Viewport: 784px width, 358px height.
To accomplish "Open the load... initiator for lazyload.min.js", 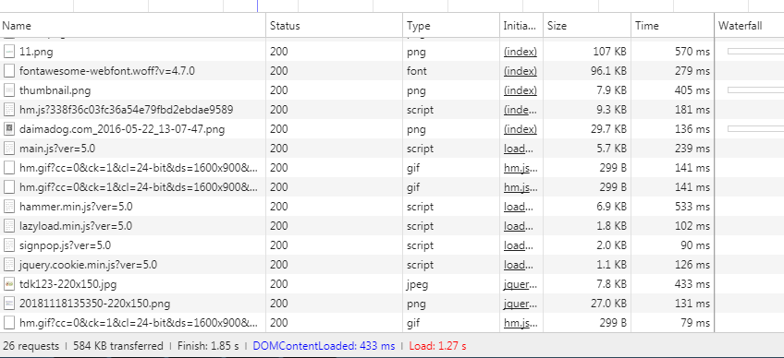I will [x=519, y=226].
